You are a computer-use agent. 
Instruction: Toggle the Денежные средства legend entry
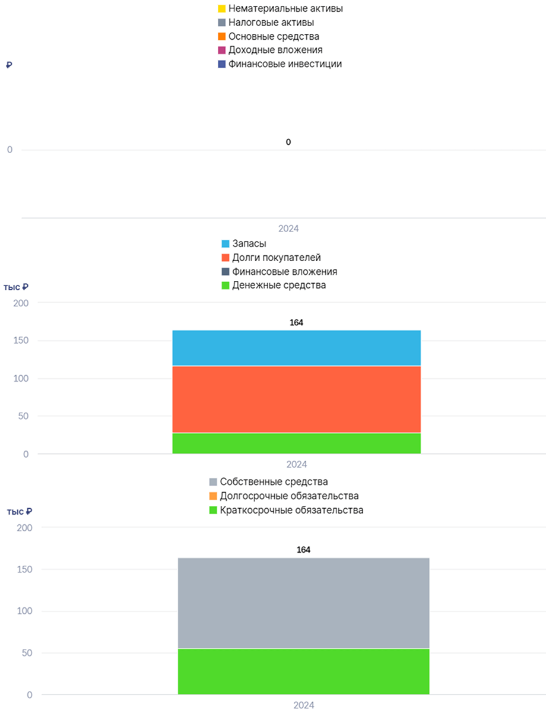click(274, 285)
